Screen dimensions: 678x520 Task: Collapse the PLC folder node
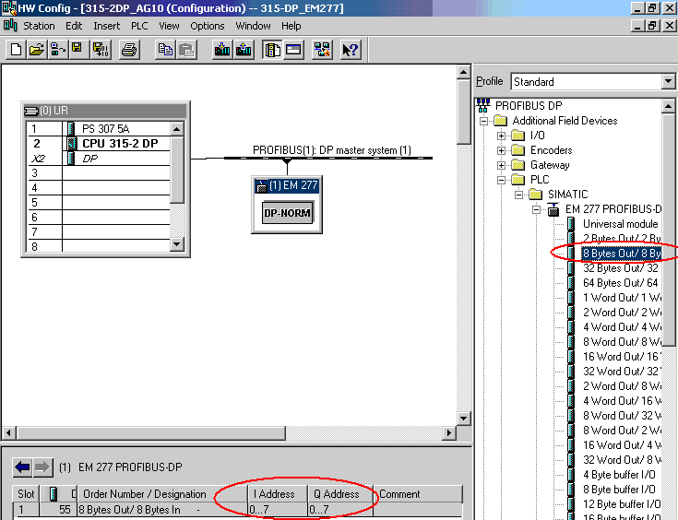click(502, 180)
